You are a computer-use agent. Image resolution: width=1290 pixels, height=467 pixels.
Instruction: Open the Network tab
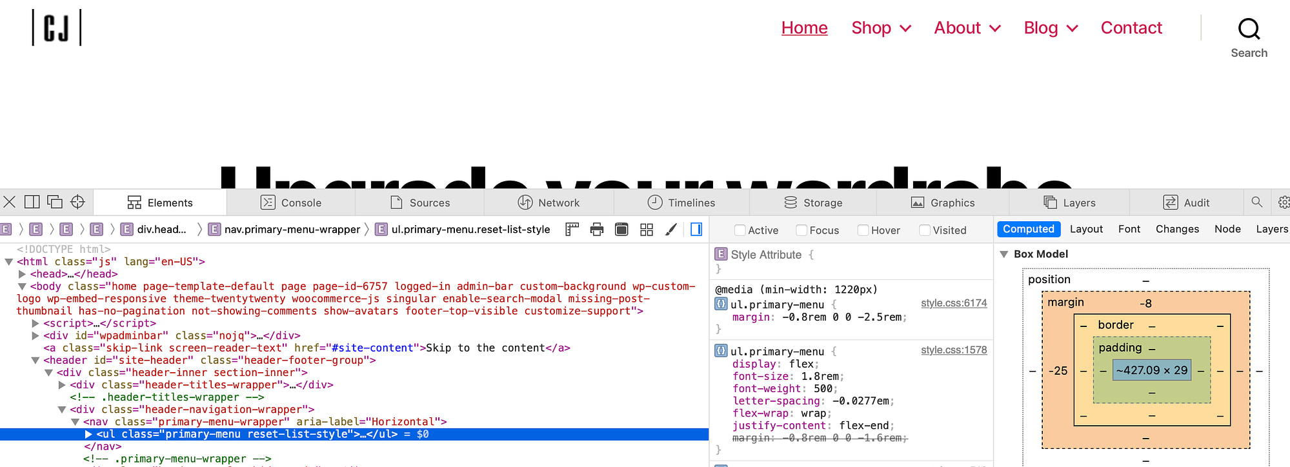[x=549, y=203]
